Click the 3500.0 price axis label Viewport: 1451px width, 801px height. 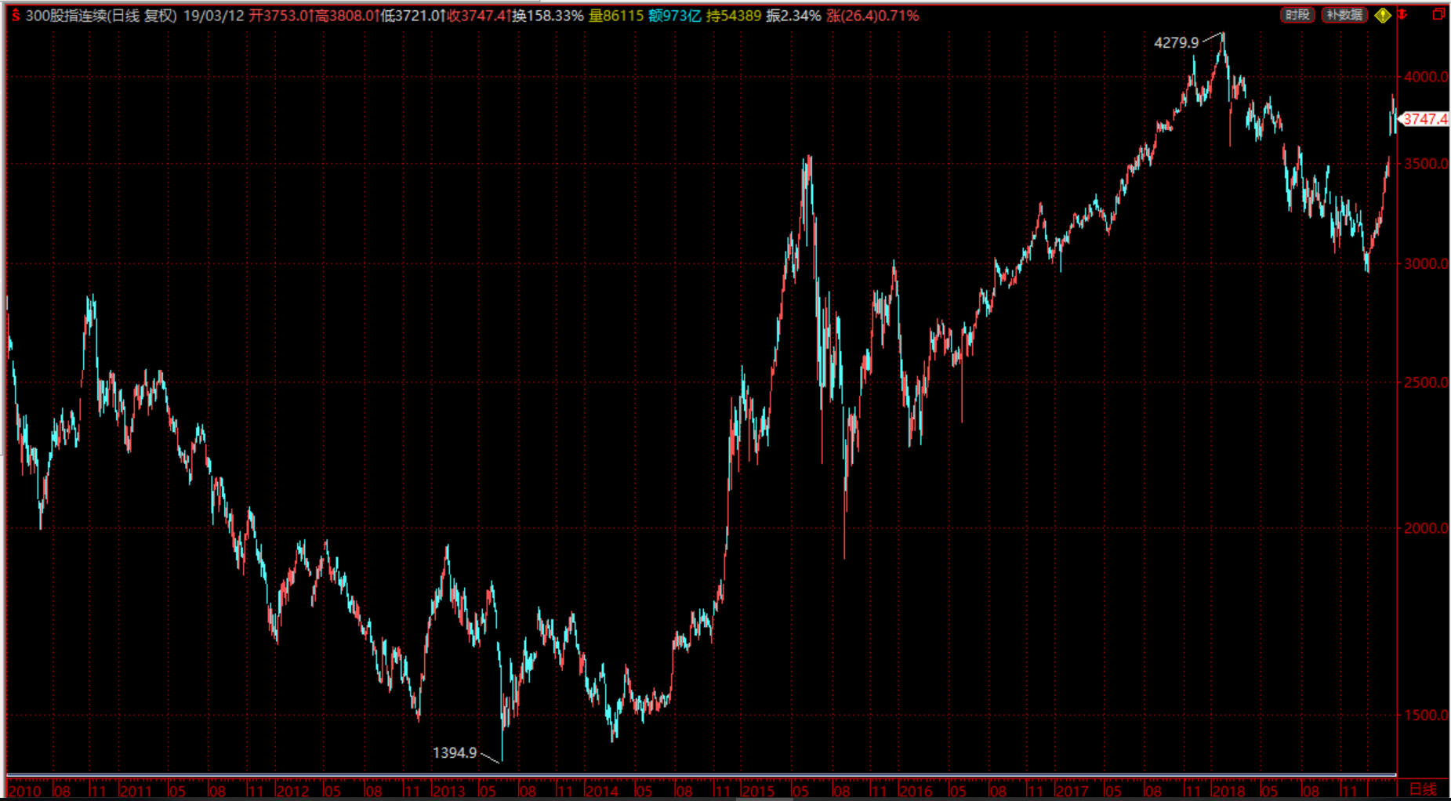1426,164
